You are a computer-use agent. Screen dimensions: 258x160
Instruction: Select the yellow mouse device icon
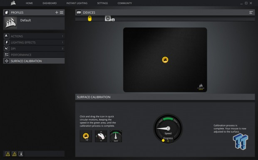click(89, 18)
